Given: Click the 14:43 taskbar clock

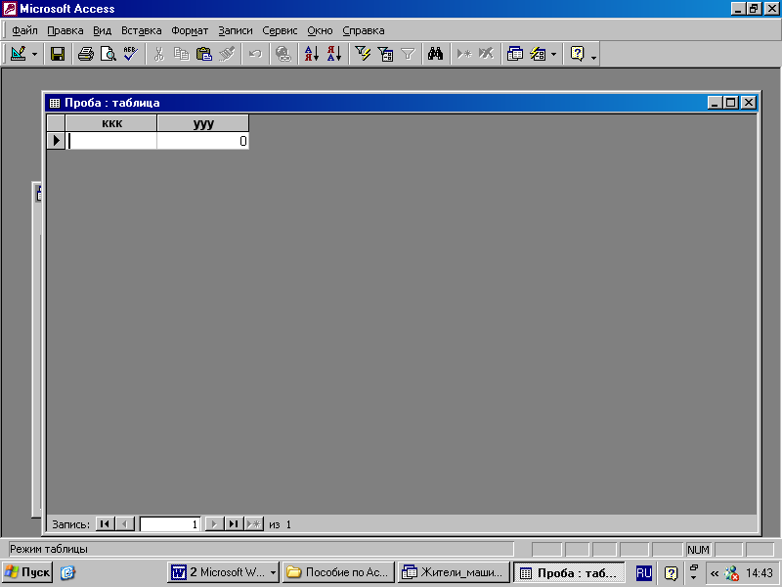Looking at the screenshot, I should [x=760, y=573].
